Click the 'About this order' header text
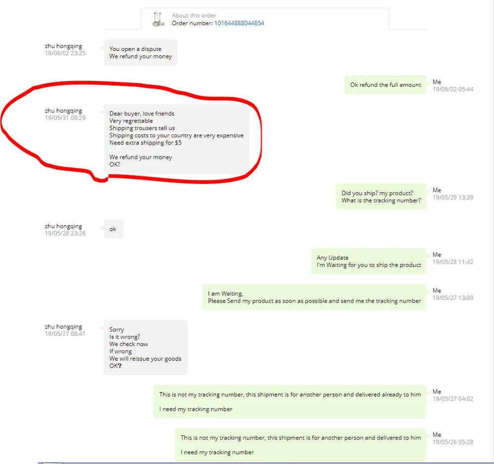This screenshot has height=464, width=494. pos(194,15)
